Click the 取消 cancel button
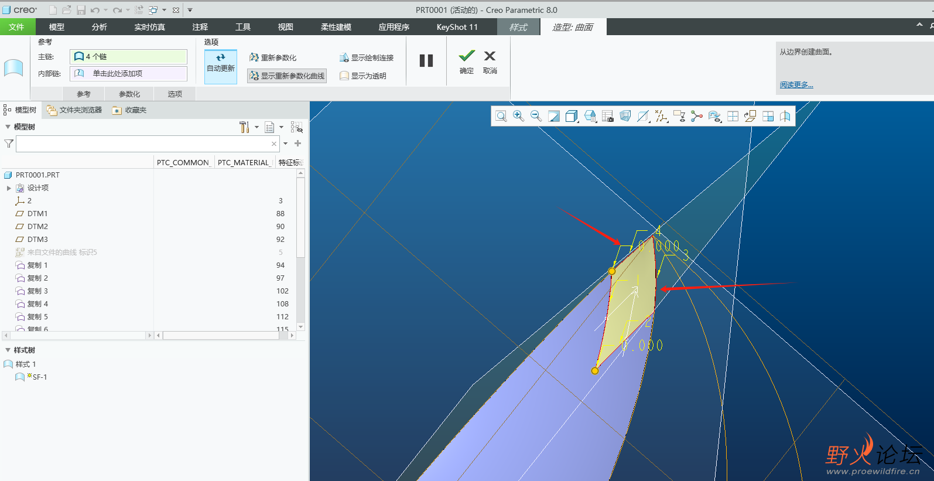This screenshot has height=481, width=934. (x=490, y=62)
